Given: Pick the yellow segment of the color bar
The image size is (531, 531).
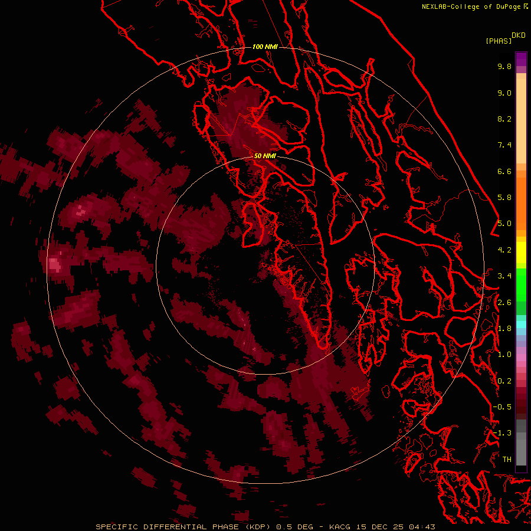Looking at the screenshot, I should coord(521,253).
